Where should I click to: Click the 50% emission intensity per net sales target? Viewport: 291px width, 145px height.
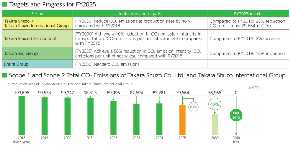(x=139, y=54)
